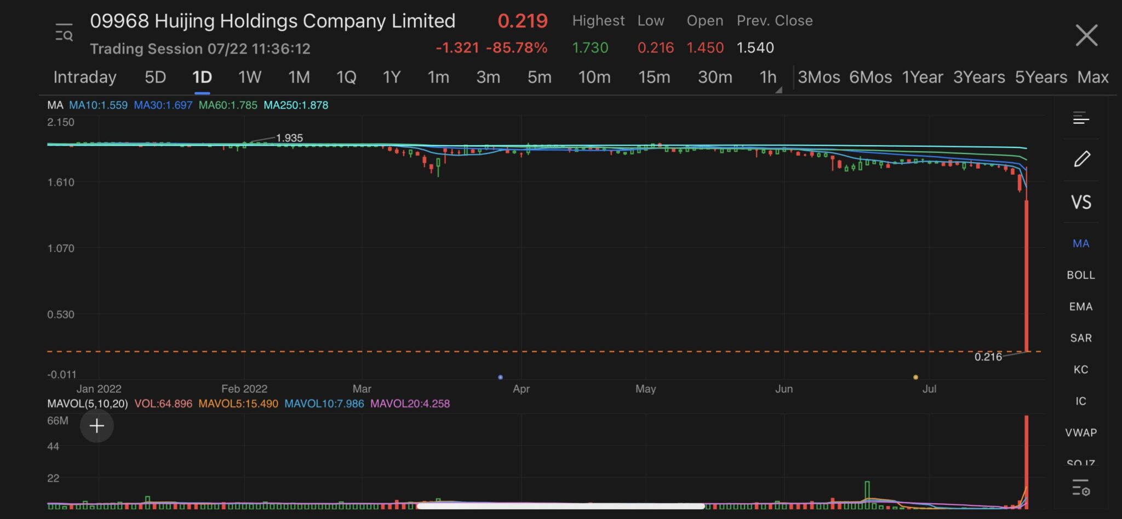Click the blue event dot near Apr
Image resolution: width=1122 pixels, height=519 pixels.
[500, 377]
